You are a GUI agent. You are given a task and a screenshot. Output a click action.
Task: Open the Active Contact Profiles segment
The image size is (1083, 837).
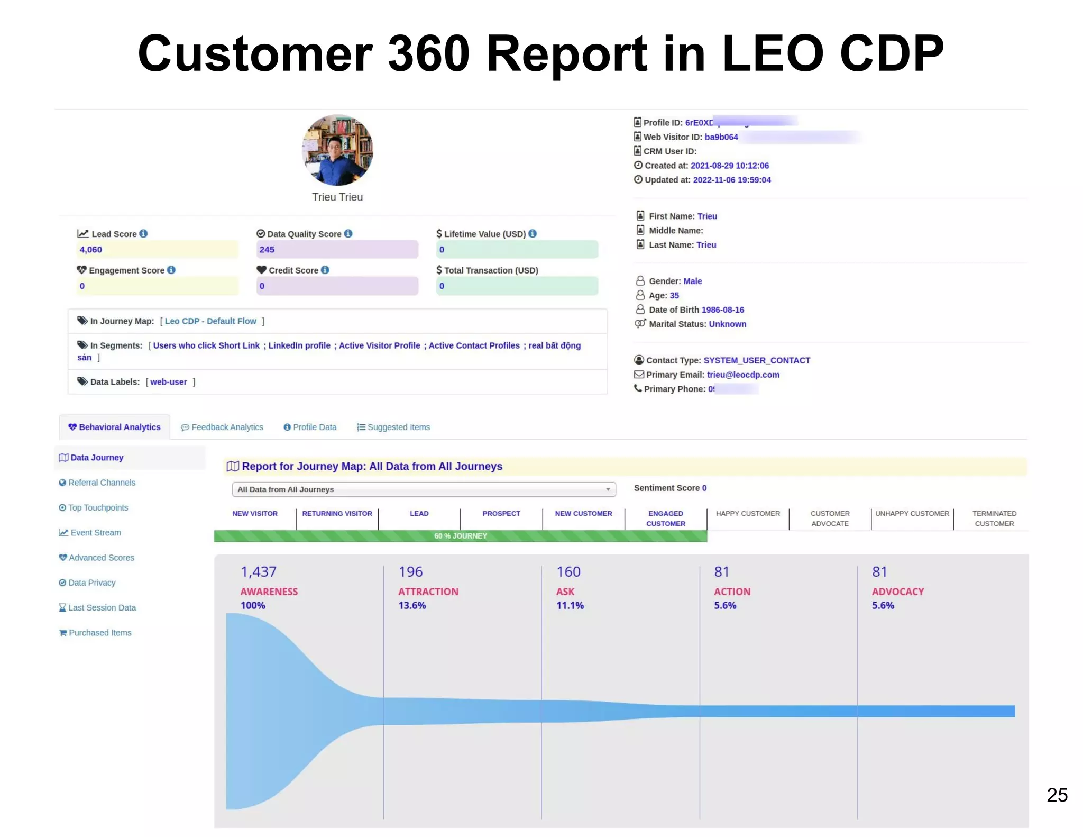click(x=474, y=345)
